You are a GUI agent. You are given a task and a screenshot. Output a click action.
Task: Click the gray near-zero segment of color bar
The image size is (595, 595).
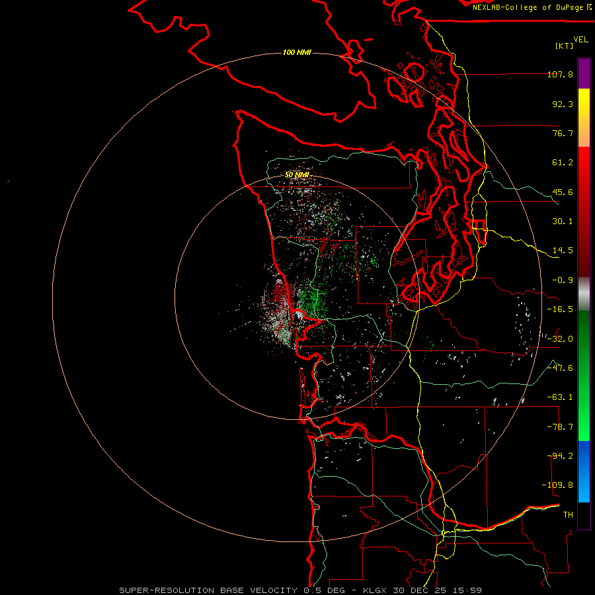[x=584, y=294]
